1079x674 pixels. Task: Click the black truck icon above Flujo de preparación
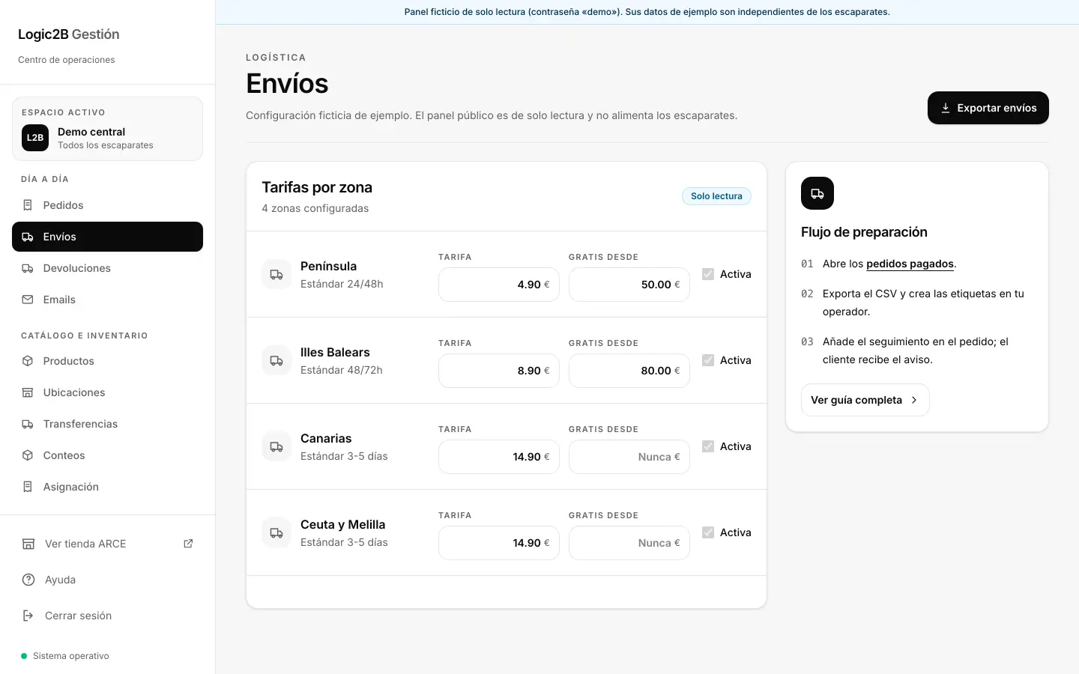click(817, 193)
